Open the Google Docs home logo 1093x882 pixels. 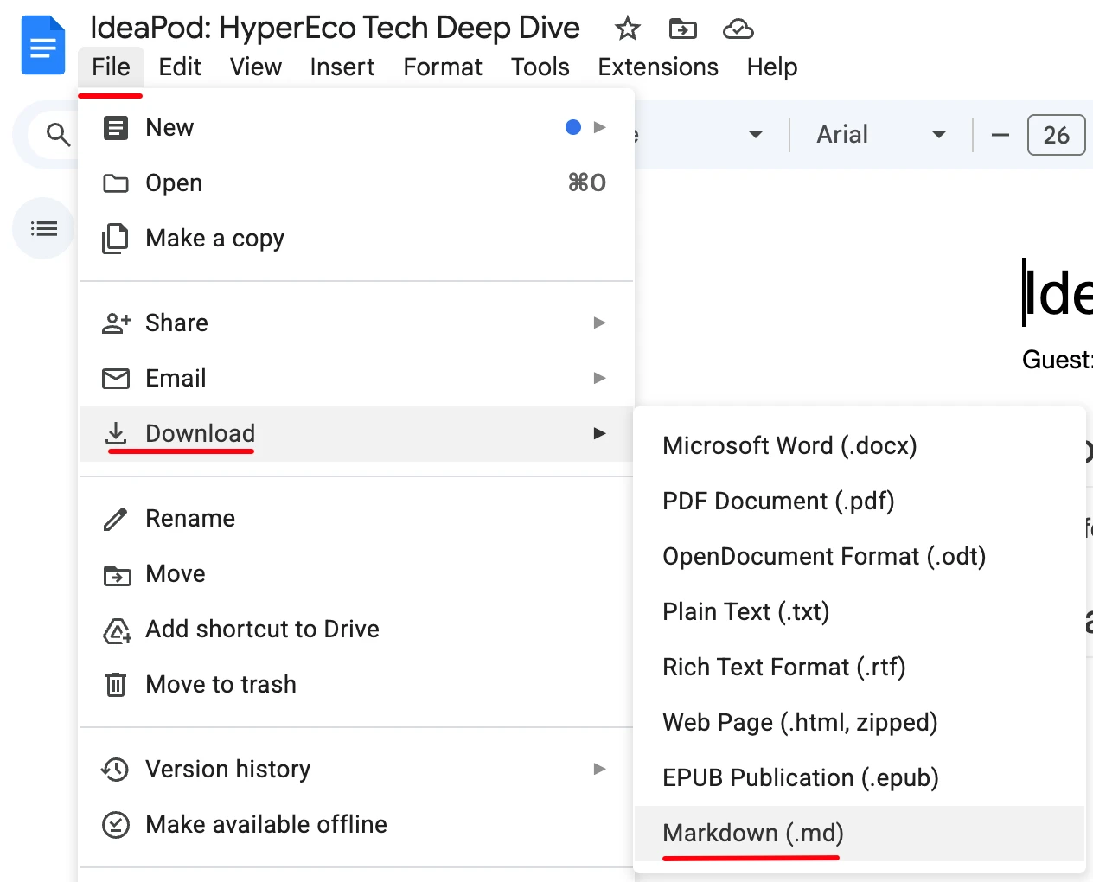[x=43, y=46]
